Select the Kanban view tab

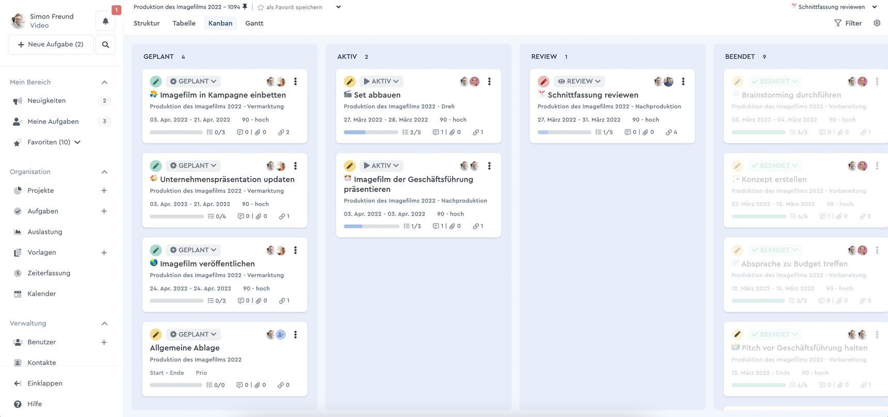point(220,23)
